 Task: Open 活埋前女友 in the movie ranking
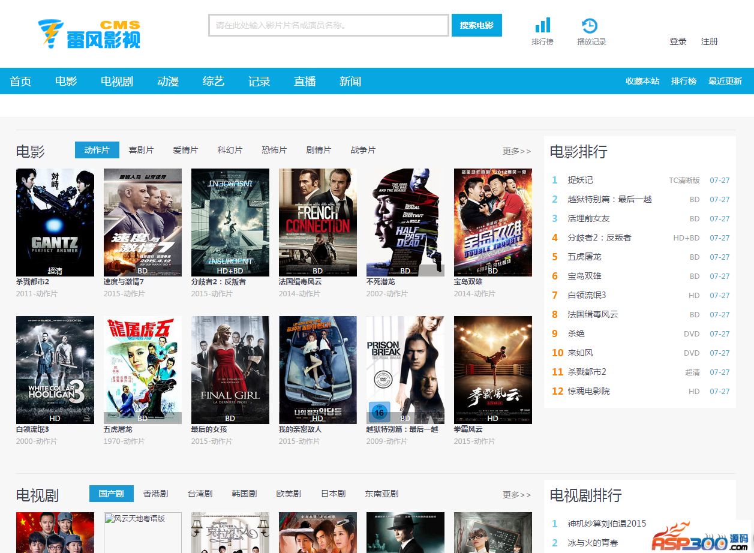click(588, 218)
